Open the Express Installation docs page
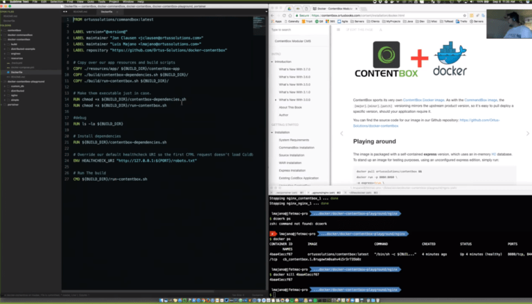Screen dimensions: 532x304 (x=292, y=170)
